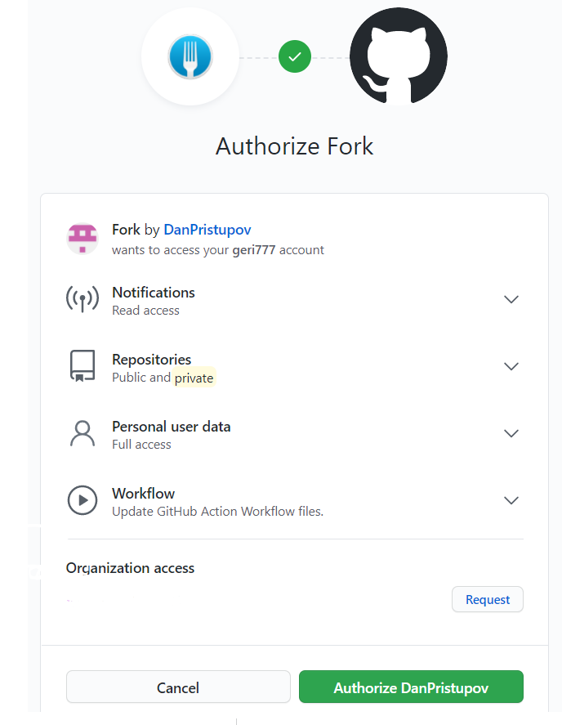Viewport: 562px width, 725px height.
Task: Click the Notifications antenna icon
Action: point(82,299)
